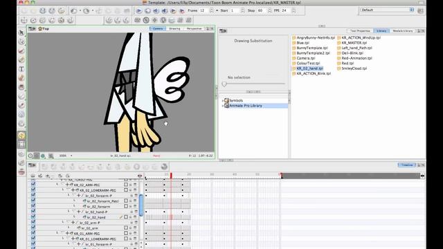Switch to the Perspective view tab
Screen dimensions: 443x249
click(x=194, y=28)
